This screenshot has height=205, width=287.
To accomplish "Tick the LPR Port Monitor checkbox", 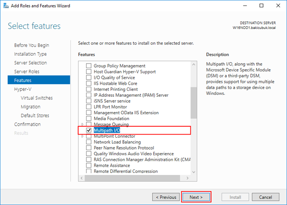I will (x=89, y=107).
